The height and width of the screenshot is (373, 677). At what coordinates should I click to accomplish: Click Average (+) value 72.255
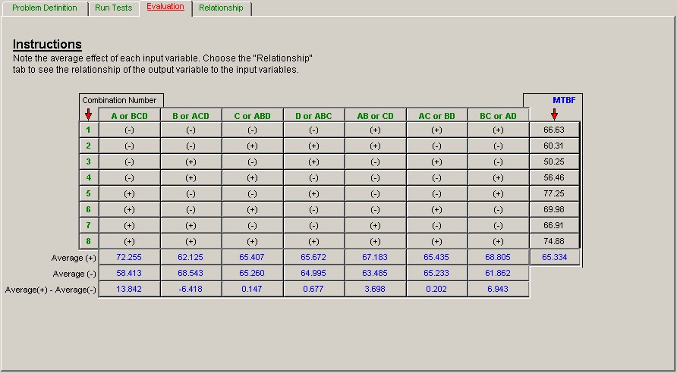coord(129,258)
